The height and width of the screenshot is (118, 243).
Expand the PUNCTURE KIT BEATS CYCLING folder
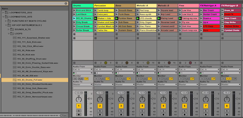pyautogui.click(x=6, y=21)
